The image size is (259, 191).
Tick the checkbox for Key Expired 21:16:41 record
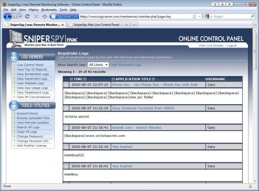[x=66, y=166]
